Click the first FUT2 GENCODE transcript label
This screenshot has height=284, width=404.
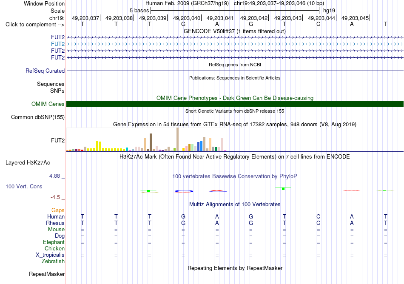58,37
